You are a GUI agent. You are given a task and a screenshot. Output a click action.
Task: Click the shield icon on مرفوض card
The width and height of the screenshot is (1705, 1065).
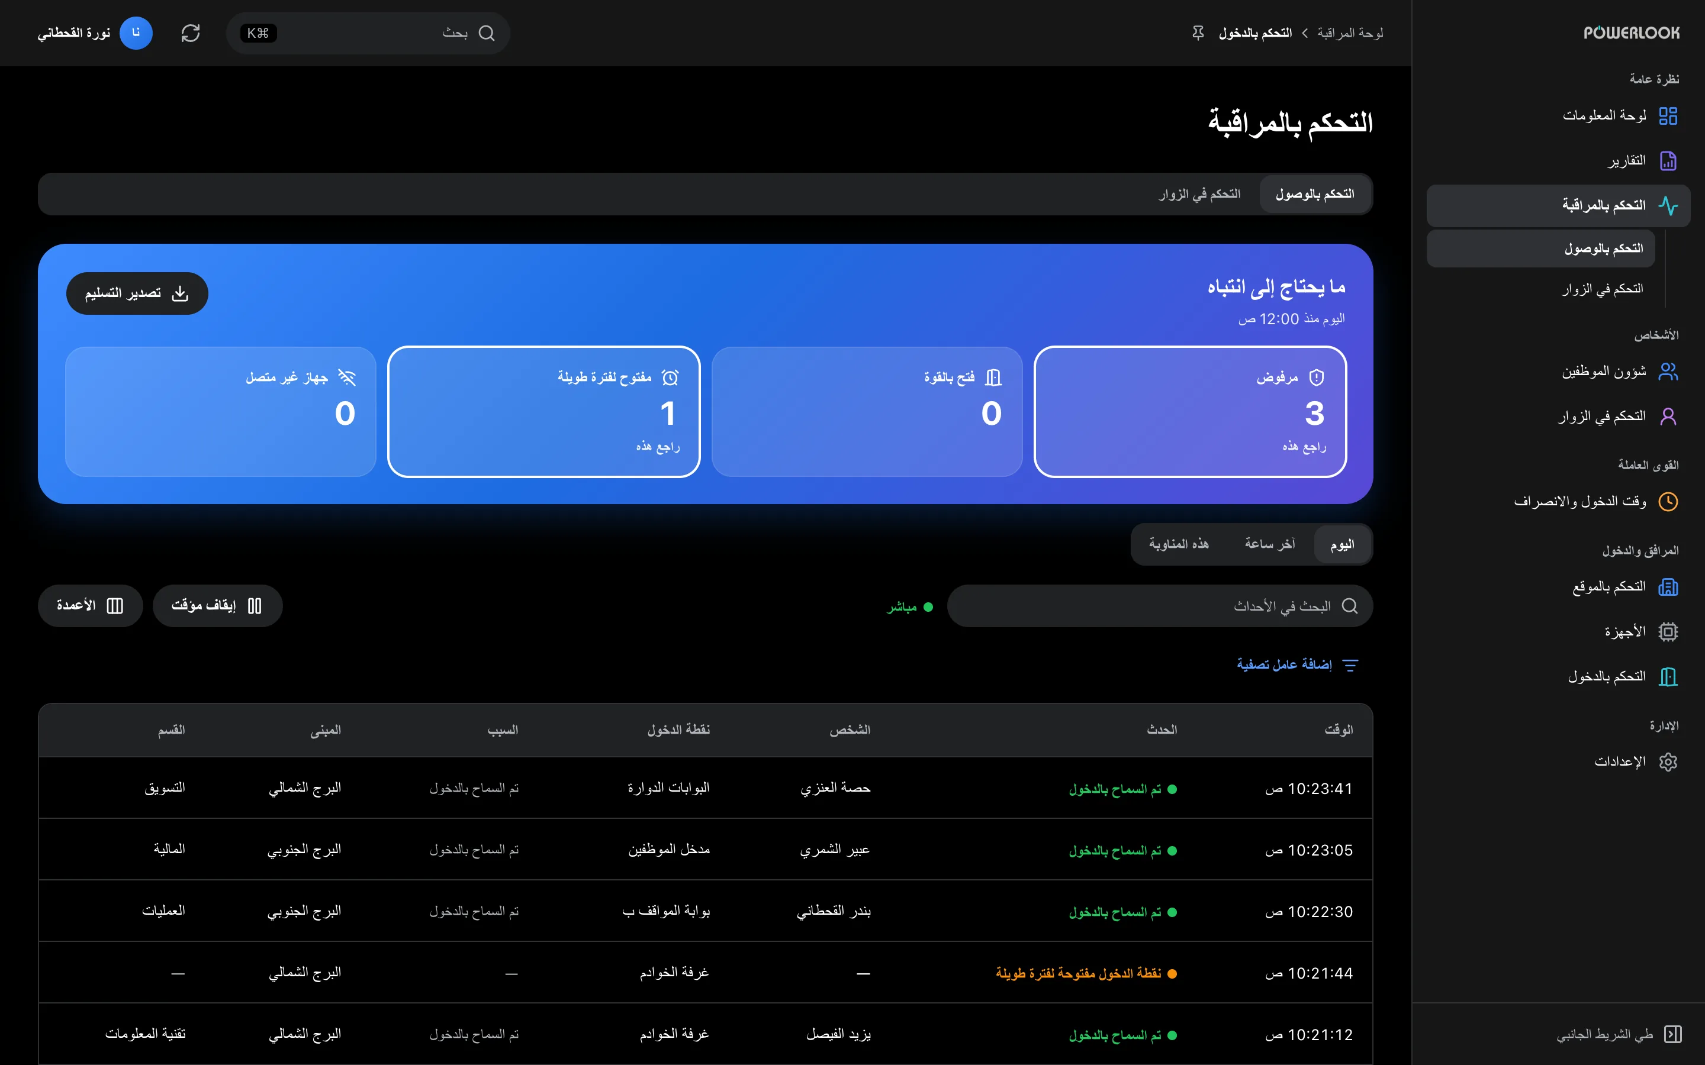pyautogui.click(x=1316, y=377)
